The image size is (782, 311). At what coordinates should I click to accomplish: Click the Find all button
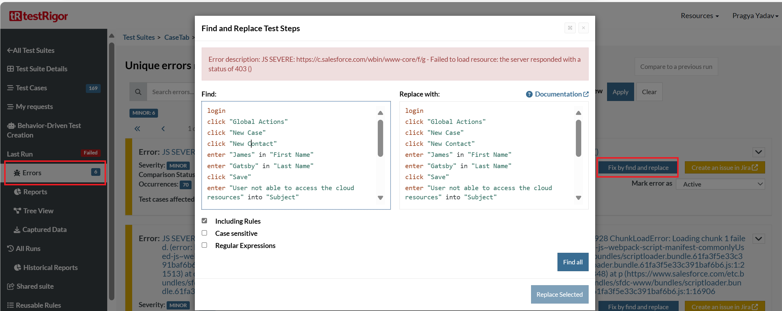(x=572, y=262)
